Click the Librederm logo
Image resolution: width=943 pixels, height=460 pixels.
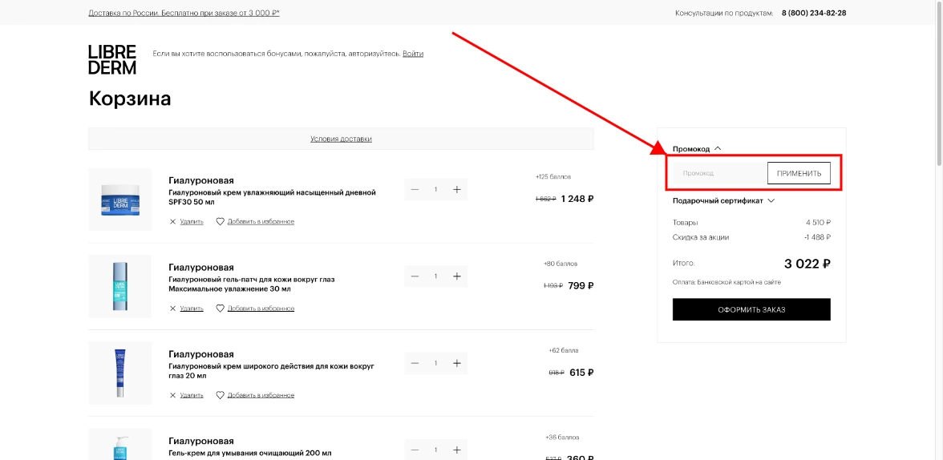(x=111, y=59)
